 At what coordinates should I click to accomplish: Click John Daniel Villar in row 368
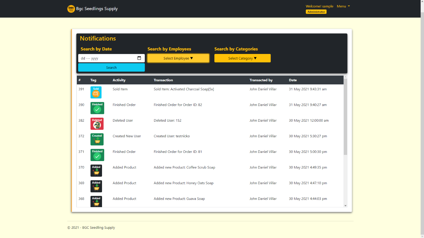point(263,199)
